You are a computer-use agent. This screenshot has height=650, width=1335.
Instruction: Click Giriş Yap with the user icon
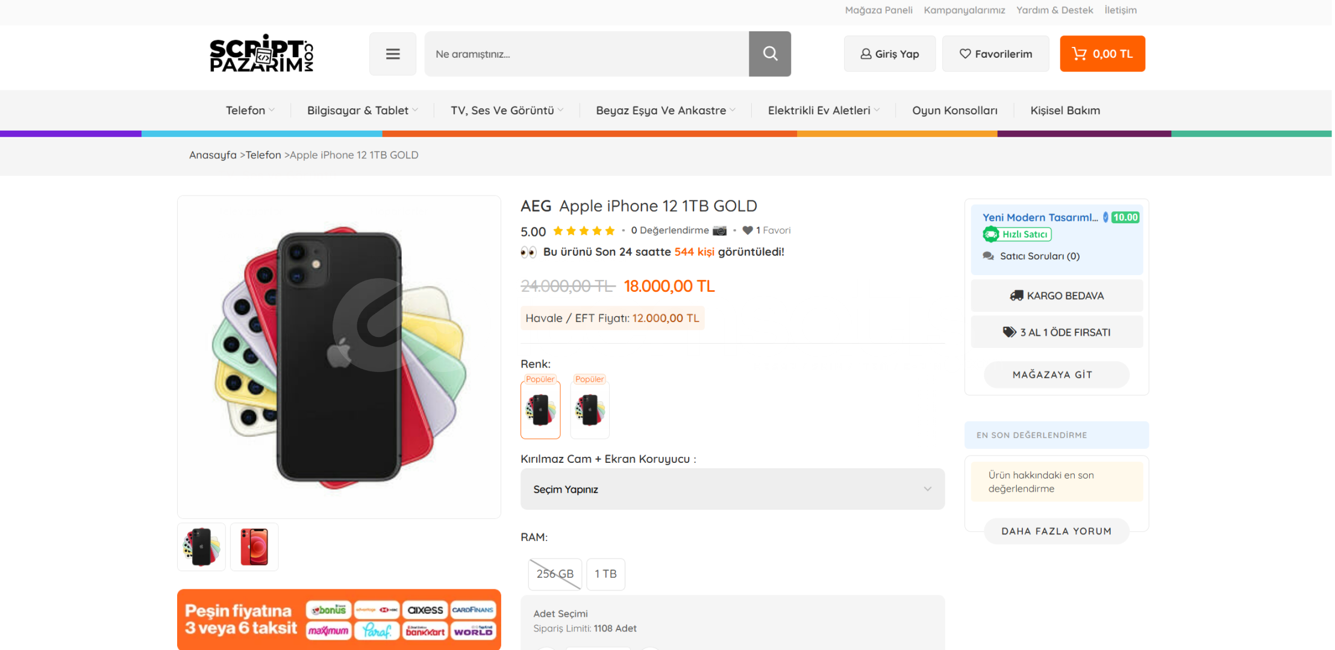click(x=890, y=54)
